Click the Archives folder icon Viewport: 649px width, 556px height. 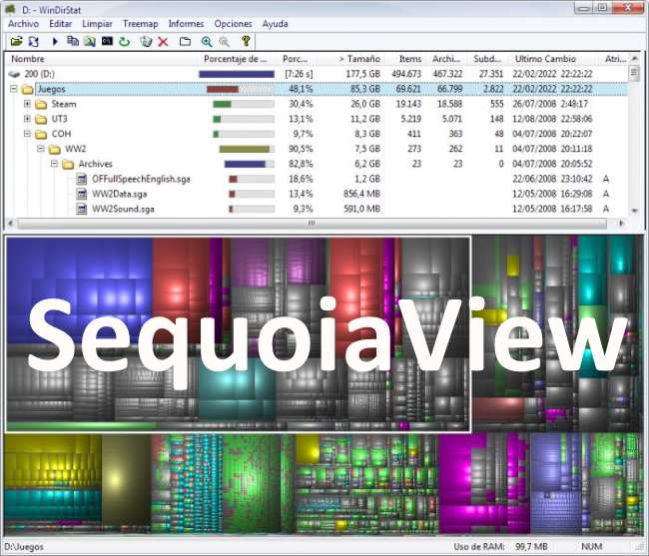click(x=68, y=165)
